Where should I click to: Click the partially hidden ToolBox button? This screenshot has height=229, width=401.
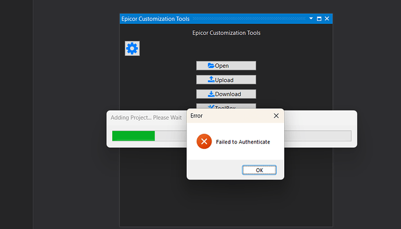click(226, 106)
